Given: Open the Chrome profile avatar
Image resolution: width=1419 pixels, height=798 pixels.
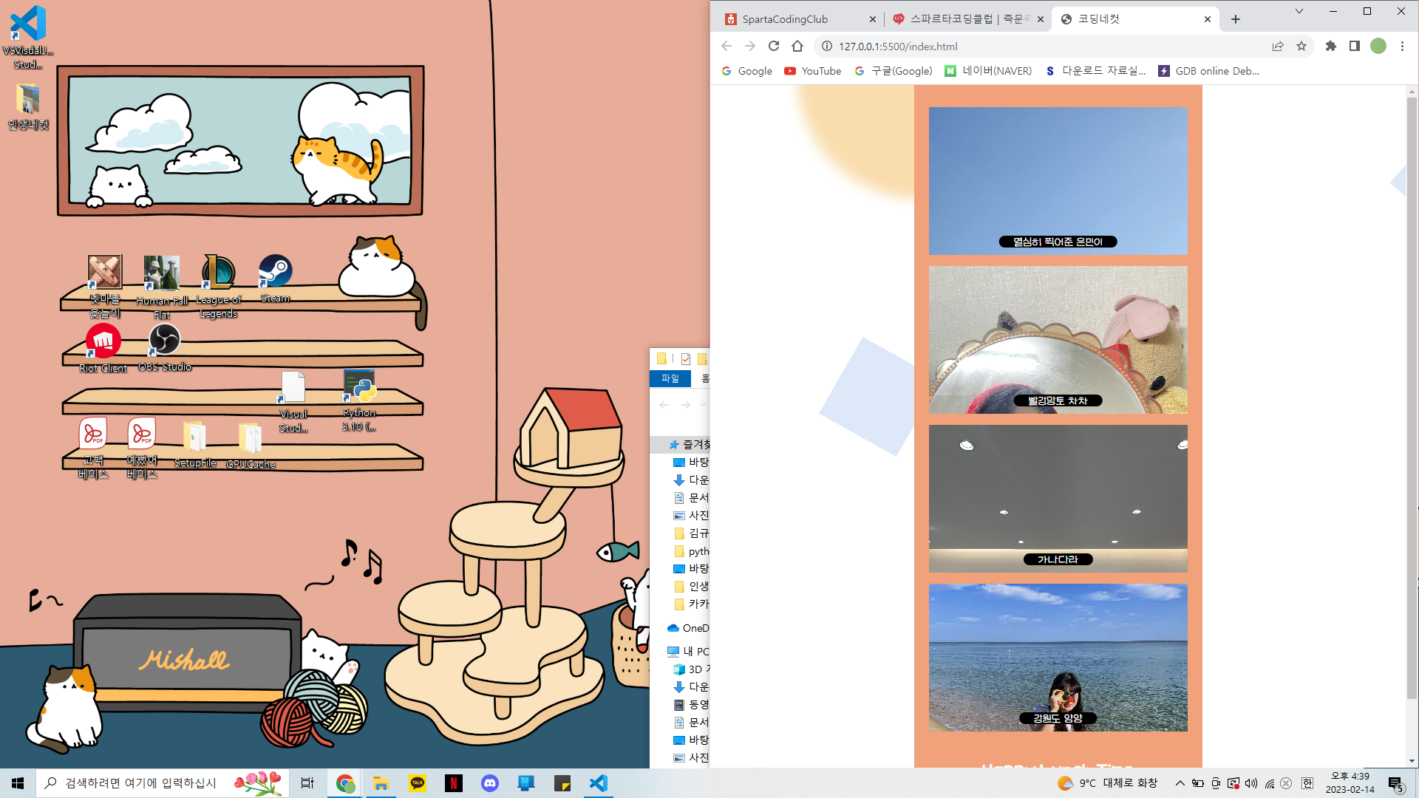Looking at the screenshot, I should coord(1378,46).
